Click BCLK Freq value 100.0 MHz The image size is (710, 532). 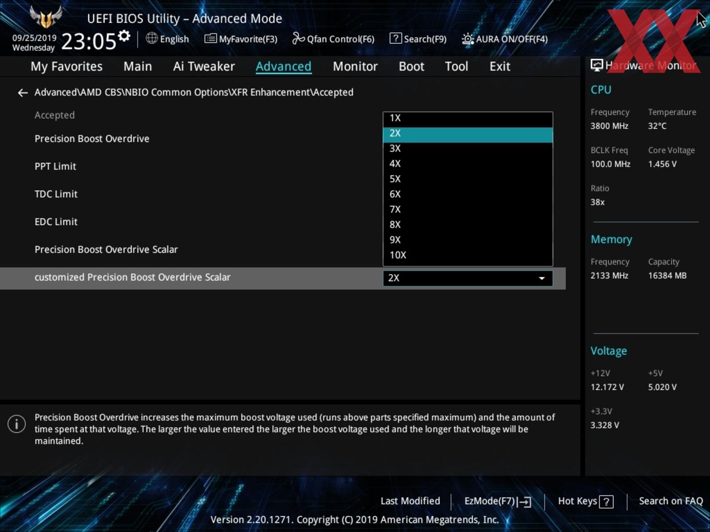pyautogui.click(x=610, y=164)
